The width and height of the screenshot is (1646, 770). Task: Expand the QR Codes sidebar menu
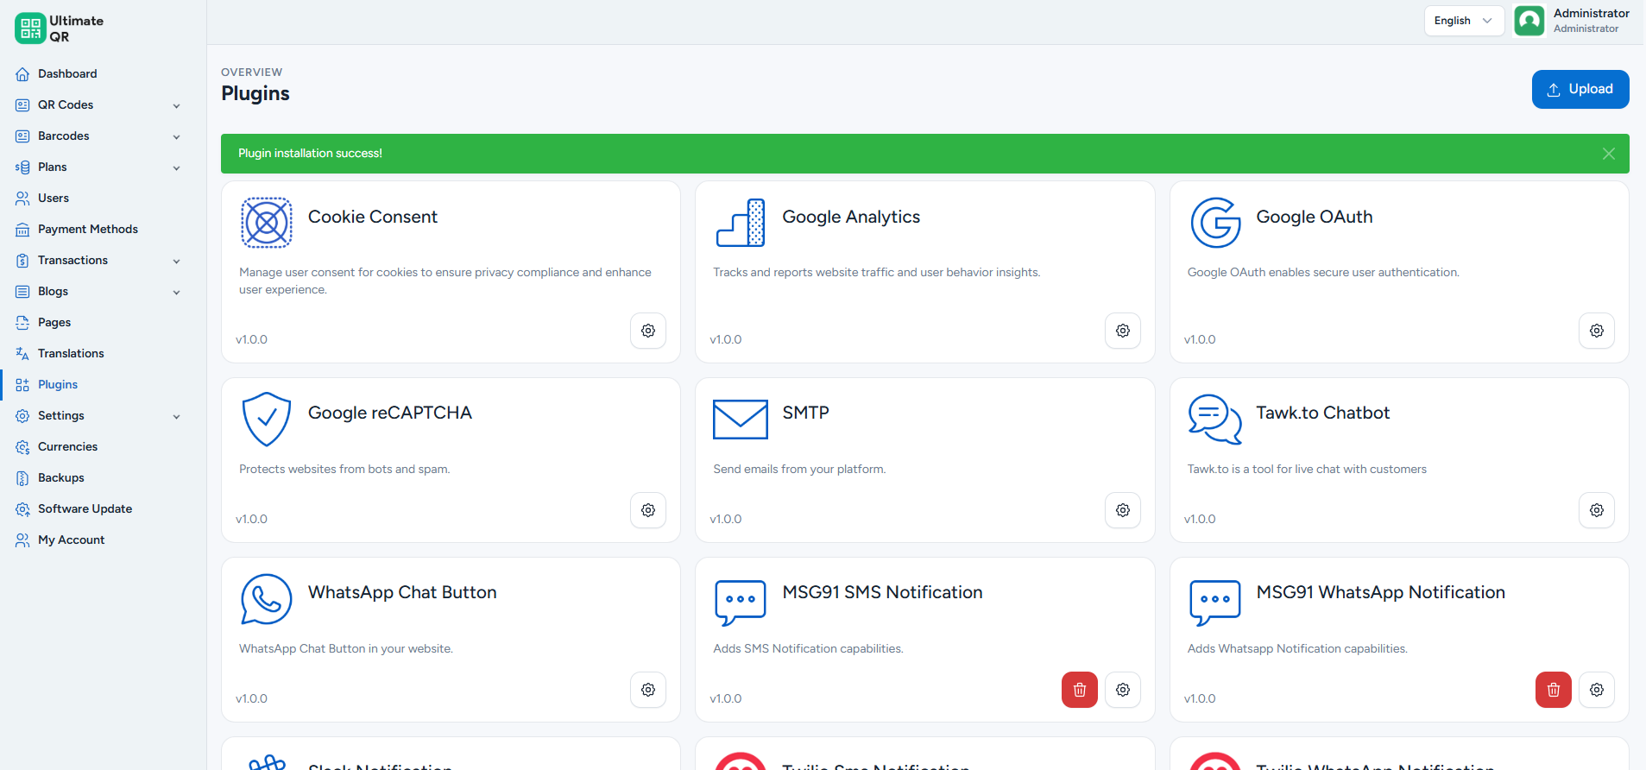(99, 105)
